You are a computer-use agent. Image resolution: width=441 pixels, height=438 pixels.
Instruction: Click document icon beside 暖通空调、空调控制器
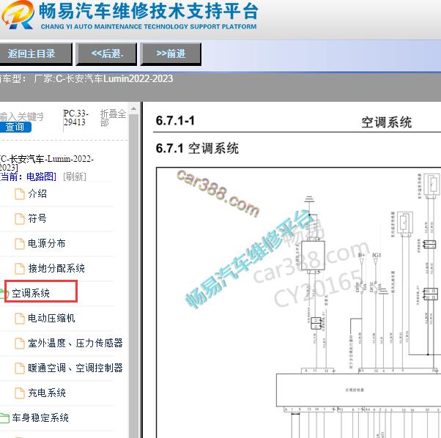pyautogui.click(x=19, y=368)
